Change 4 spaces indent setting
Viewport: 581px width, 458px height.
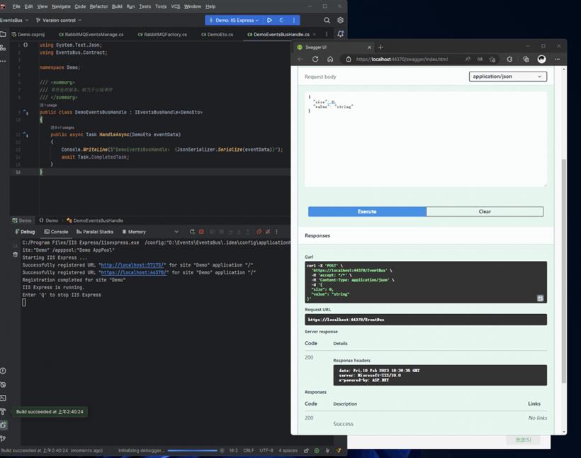[x=288, y=451]
